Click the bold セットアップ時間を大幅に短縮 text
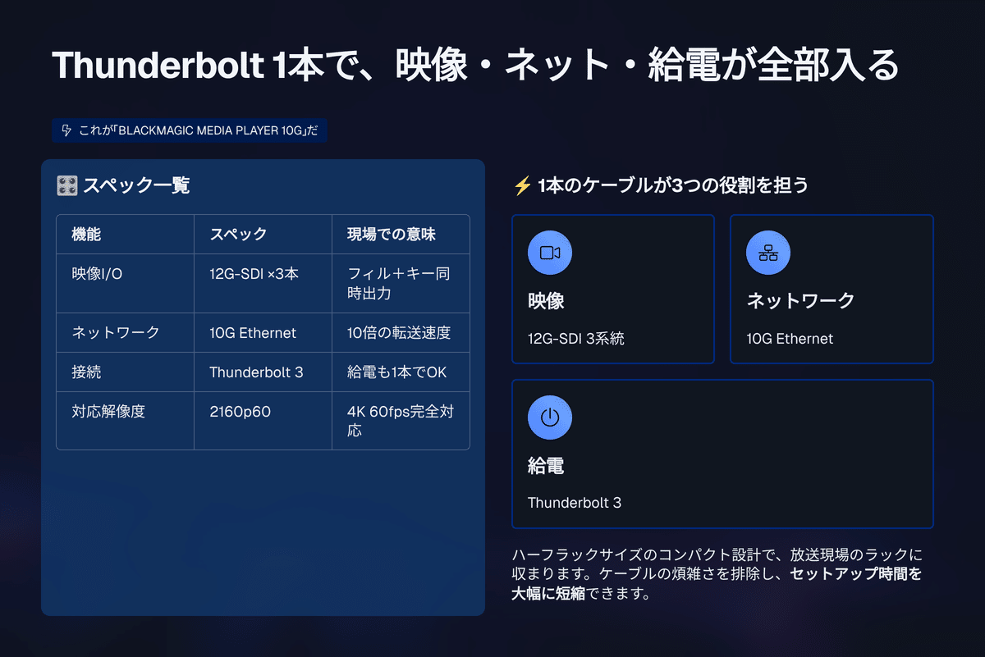The image size is (985, 657). (855, 574)
